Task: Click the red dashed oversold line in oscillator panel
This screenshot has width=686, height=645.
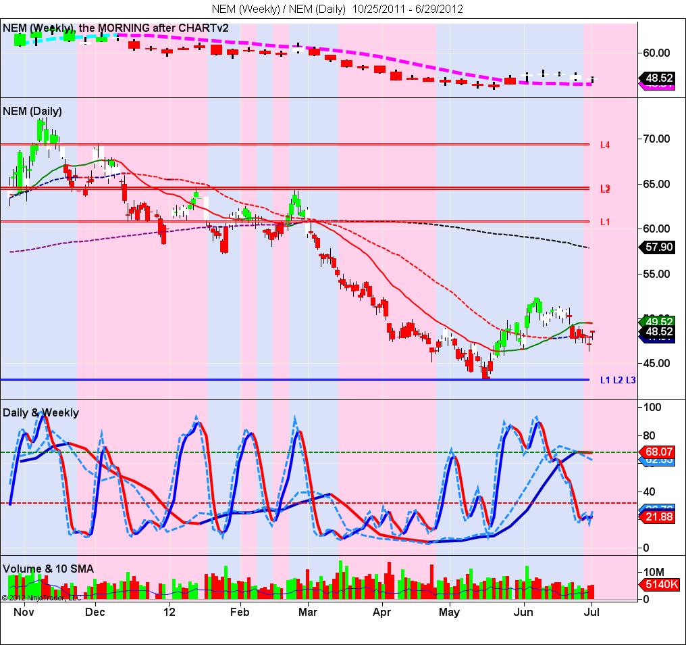Action: pos(319,503)
